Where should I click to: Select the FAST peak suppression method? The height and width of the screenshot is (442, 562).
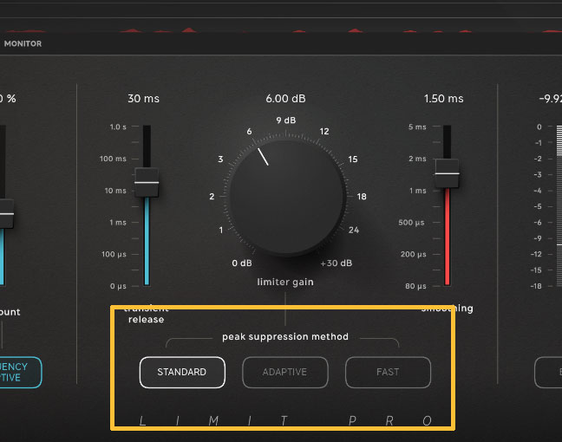(x=388, y=372)
